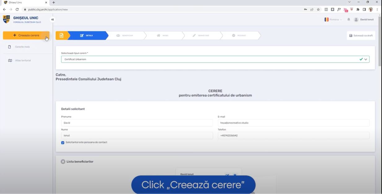Screen dimensions: 382x194
Task: Open David Ionut user account menu
Action: pos(364,19)
